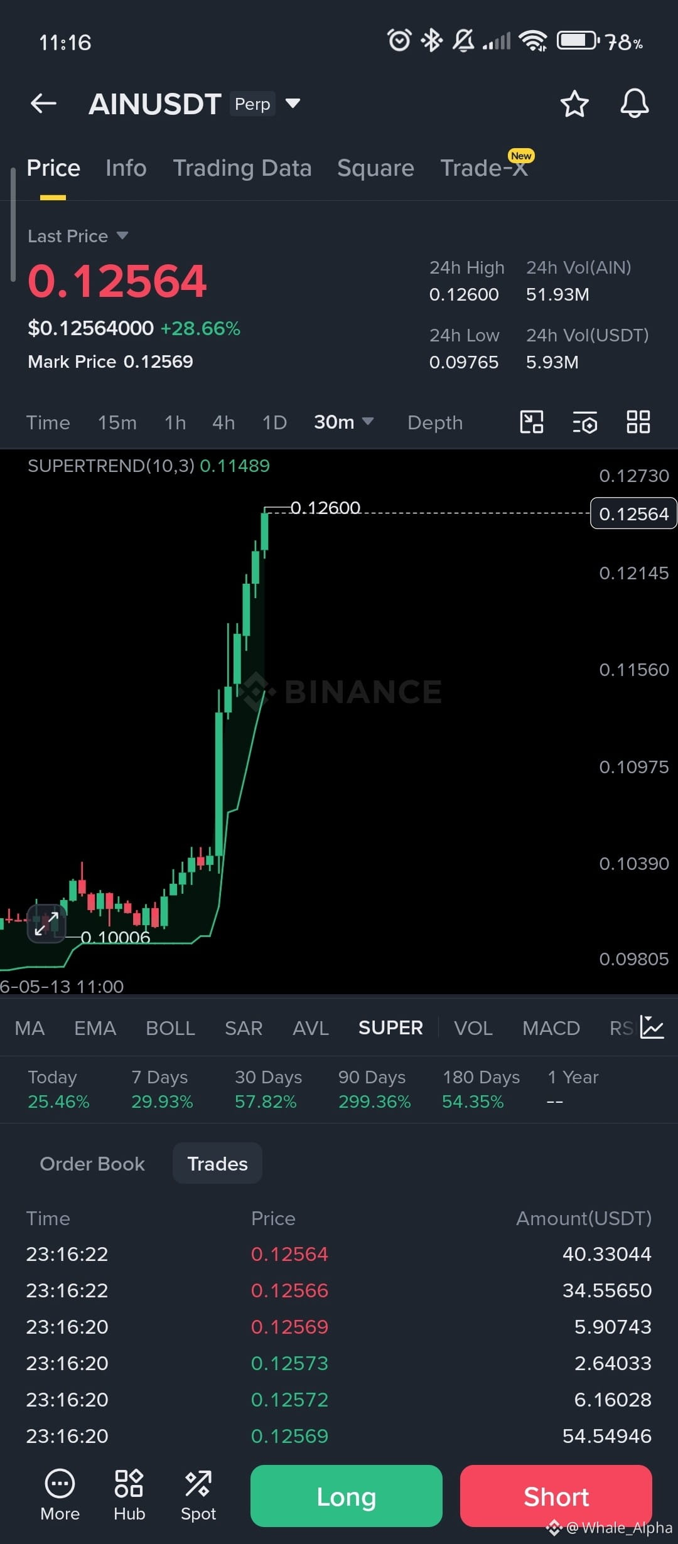Disable the SUPER indicator
The width and height of the screenshot is (678, 1544).
(390, 1028)
